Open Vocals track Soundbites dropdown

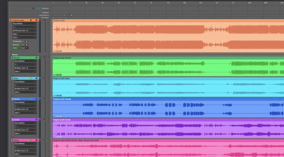tap(25, 102)
